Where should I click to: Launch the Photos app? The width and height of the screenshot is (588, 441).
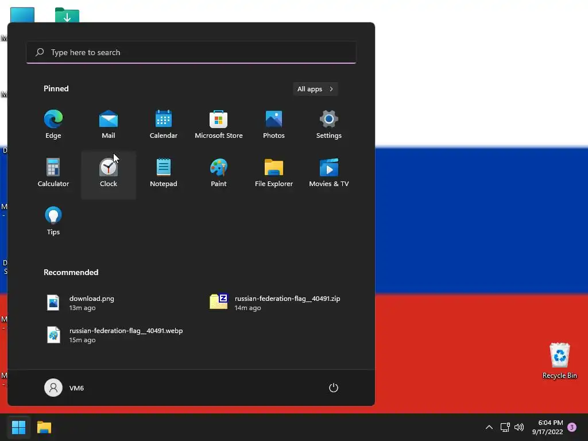(274, 125)
